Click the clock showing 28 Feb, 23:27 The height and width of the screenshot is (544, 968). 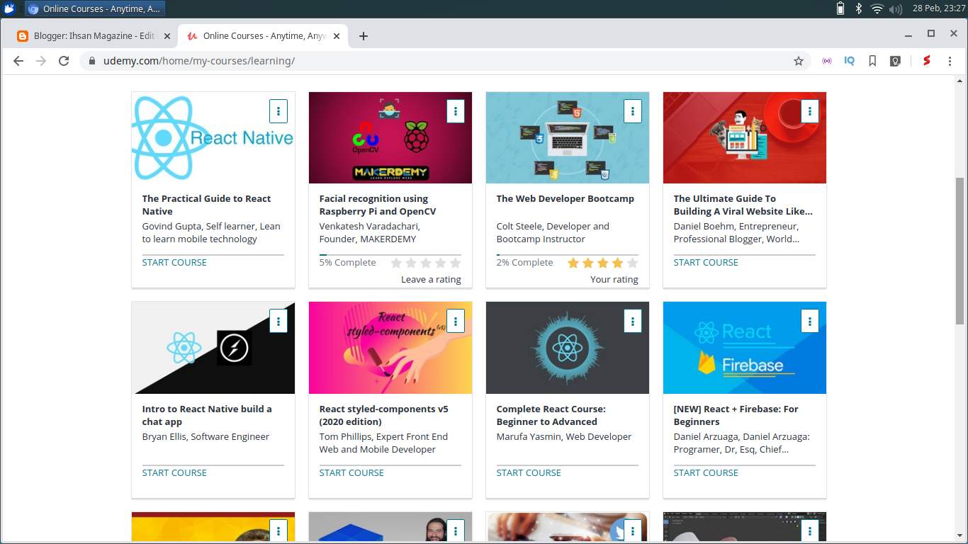click(938, 8)
